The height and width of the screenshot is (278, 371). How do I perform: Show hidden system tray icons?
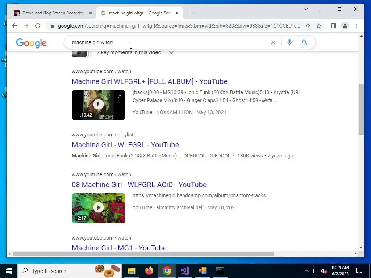pos(307,271)
